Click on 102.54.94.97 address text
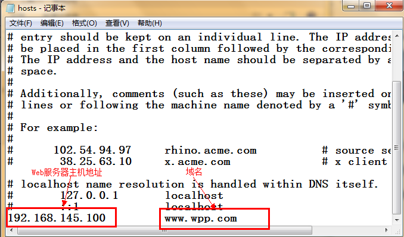The width and height of the screenshot is (404, 237). pyautogui.click(x=92, y=150)
